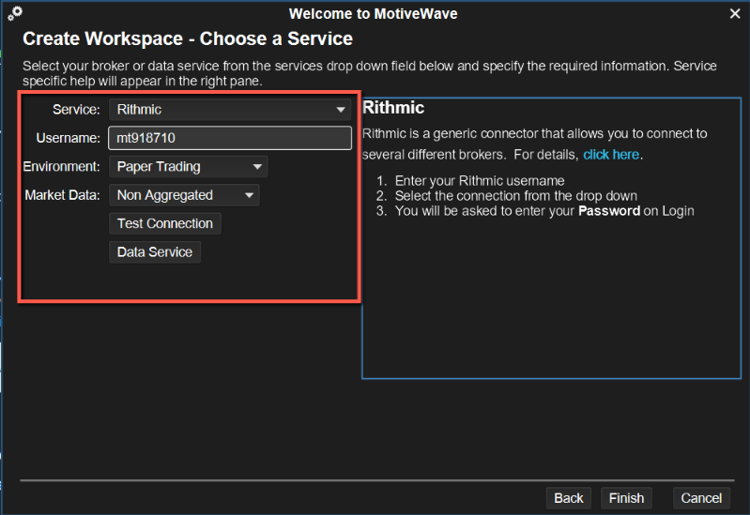Close the Welcome to MotiveWave dialog

point(735,13)
